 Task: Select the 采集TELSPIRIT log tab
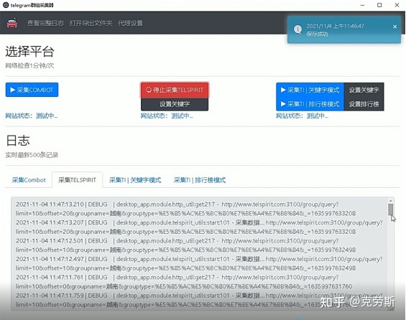(x=77, y=180)
